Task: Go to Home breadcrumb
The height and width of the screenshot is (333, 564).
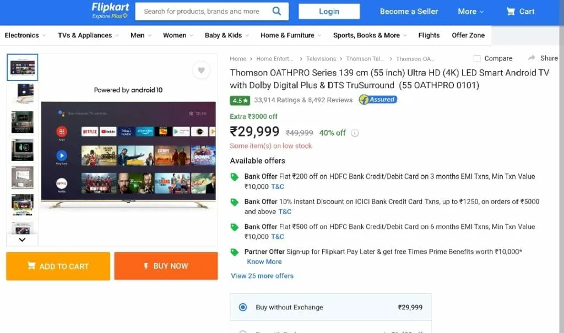Action: pyautogui.click(x=238, y=58)
